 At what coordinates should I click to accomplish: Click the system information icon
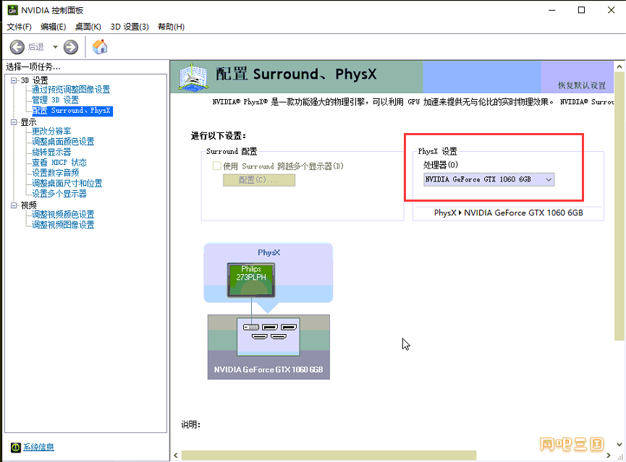16,448
